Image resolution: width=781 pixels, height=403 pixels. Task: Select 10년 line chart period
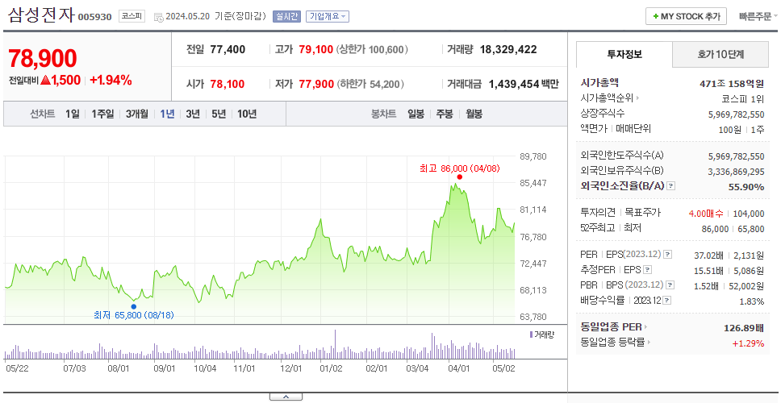coord(247,114)
